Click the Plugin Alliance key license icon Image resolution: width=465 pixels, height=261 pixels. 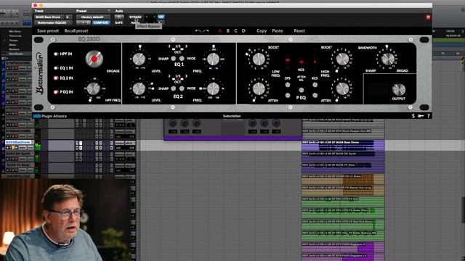421,116
